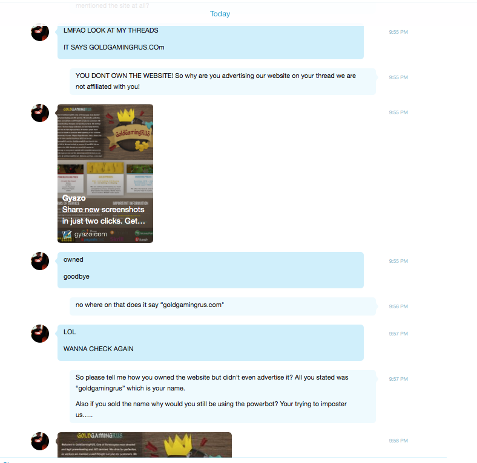The width and height of the screenshot is (477, 463).
Task: Click the avatar beside the LMFAO LOOK AT MY THREADS message
Action: 40,32
